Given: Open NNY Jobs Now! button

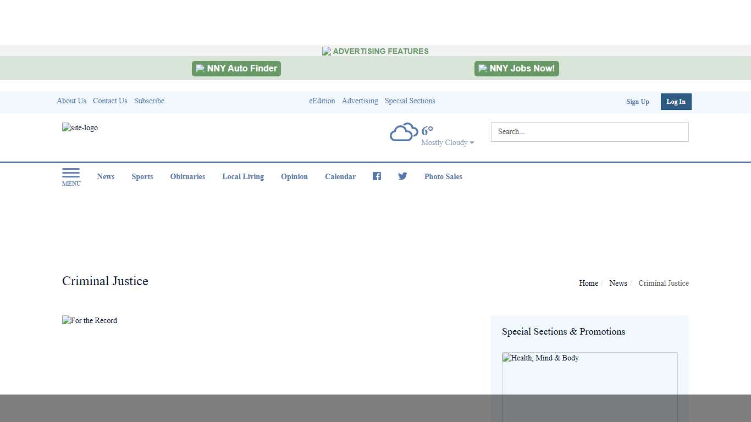Looking at the screenshot, I should point(517,69).
